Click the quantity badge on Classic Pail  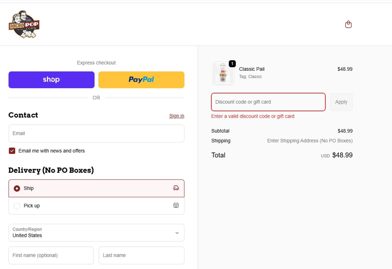[x=232, y=64]
